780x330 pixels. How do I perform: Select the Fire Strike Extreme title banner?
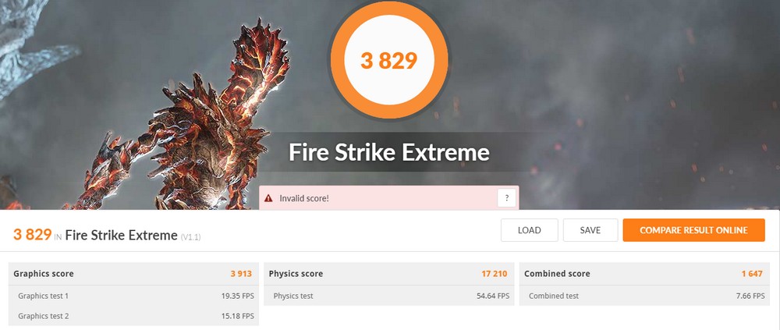389,152
